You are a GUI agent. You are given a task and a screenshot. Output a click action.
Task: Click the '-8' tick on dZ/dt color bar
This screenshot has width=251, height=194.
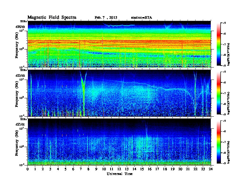click(x=224, y=153)
